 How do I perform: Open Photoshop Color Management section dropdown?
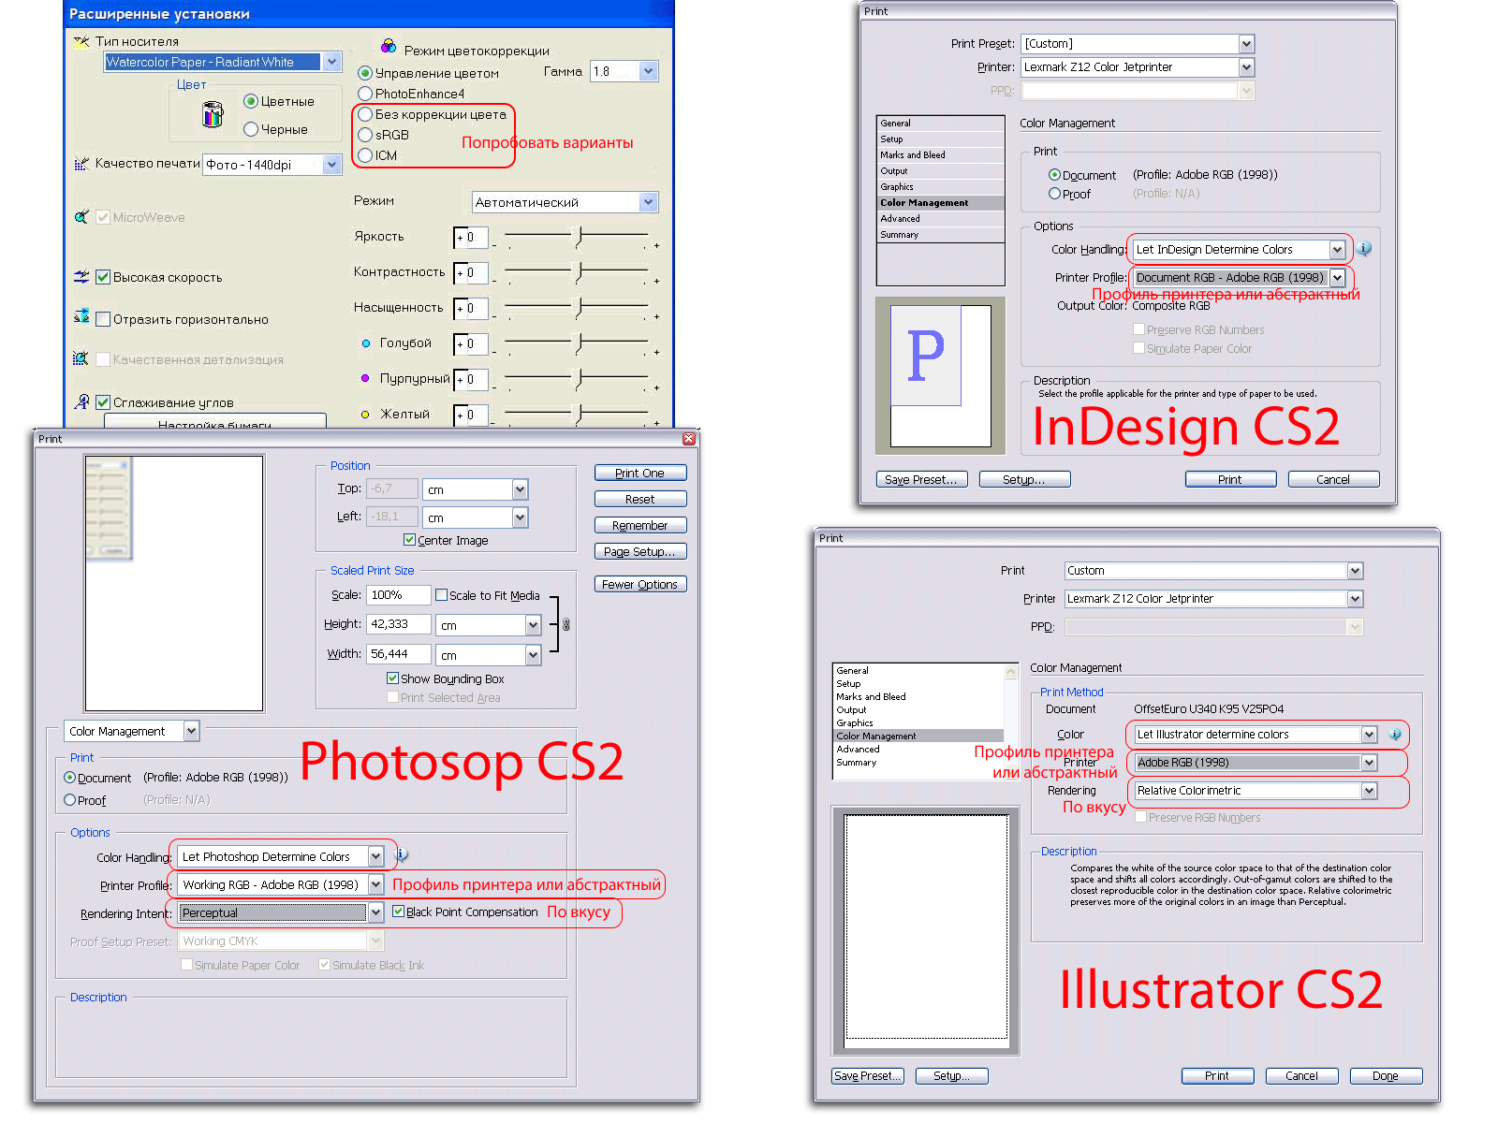coord(191,731)
